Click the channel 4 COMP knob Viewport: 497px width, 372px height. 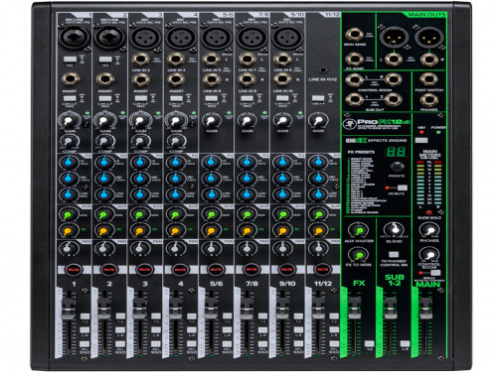coord(176,141)
